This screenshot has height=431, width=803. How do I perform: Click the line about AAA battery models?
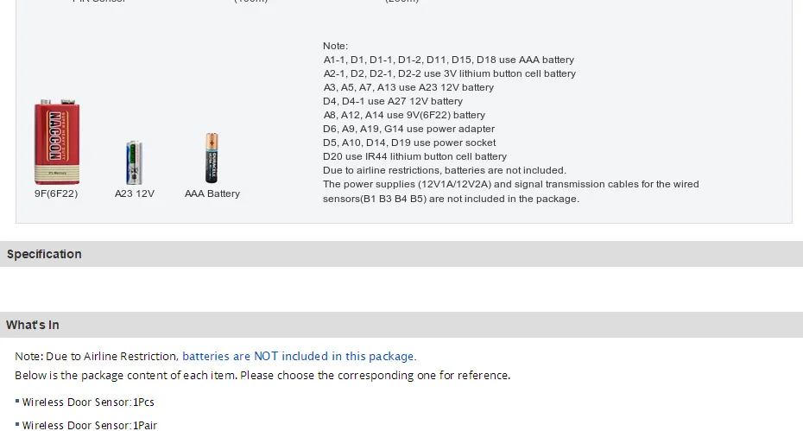pos(449,60)
